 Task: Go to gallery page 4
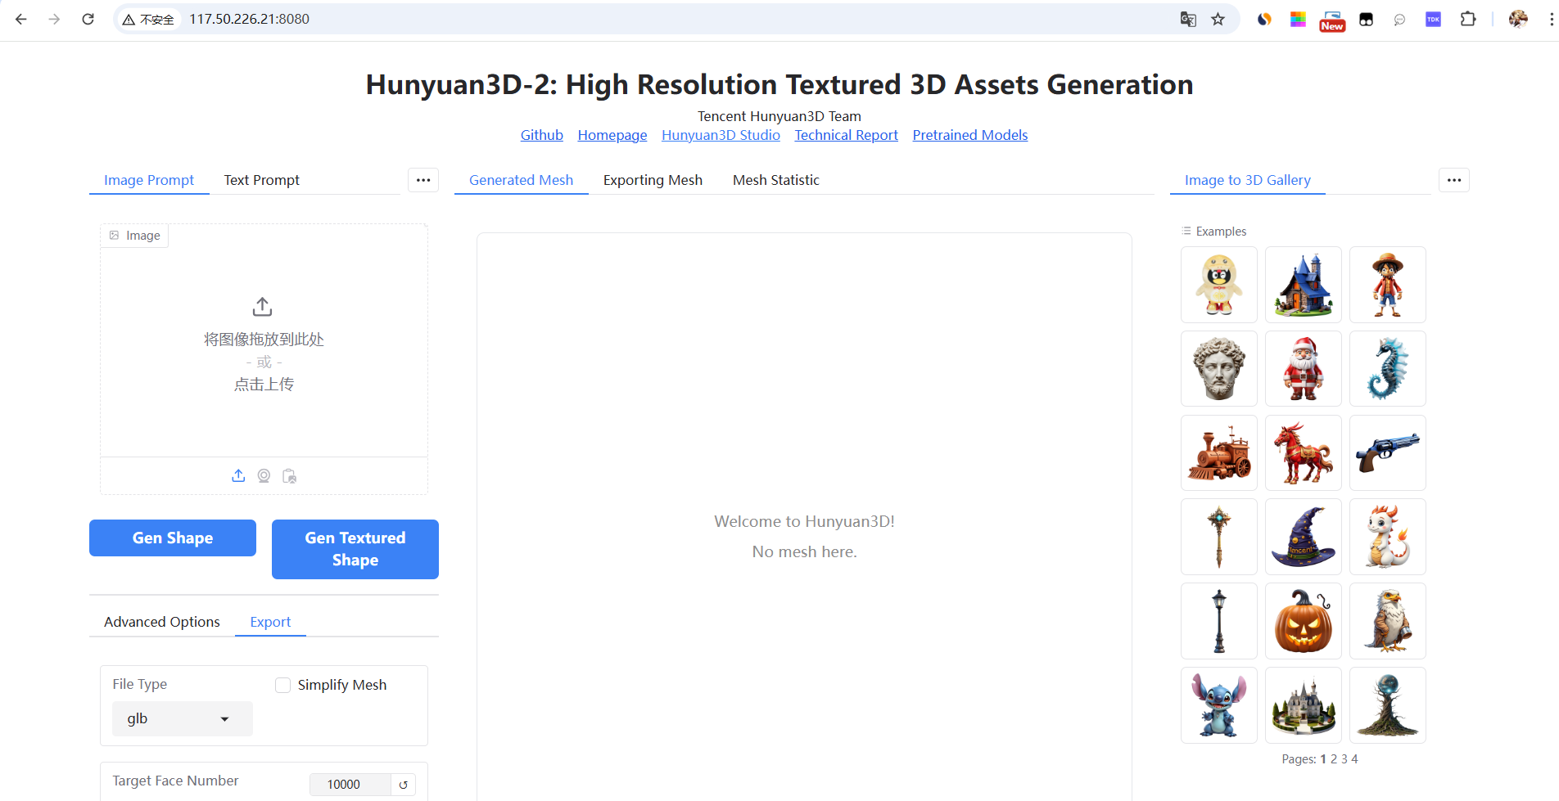[1354, 759]
